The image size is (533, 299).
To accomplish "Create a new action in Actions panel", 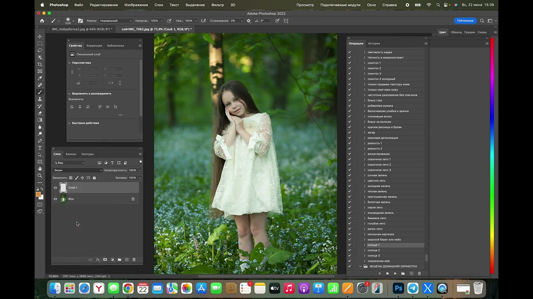I will 411,273.
